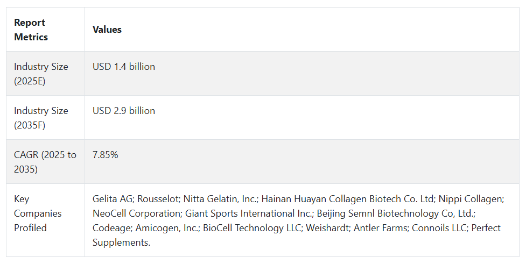Screen dimensions: 526x257
Task: Select Nitta Gelatin, Inc. text
Action: click(220, 199)
